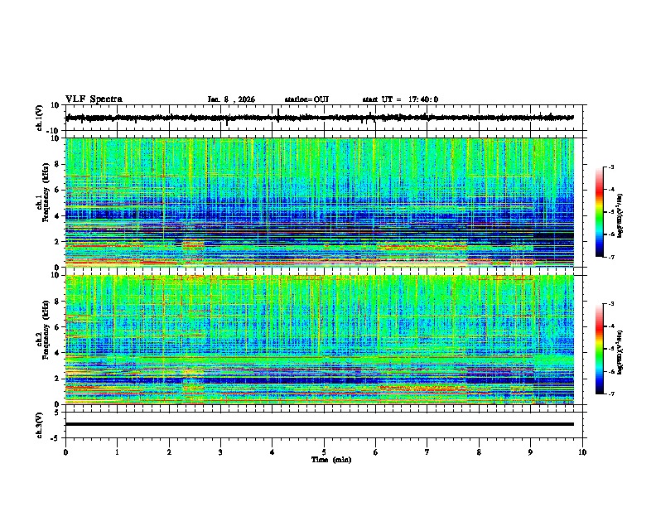Select the date text "Jan. 8, 2026"
Screen dimensions: 656x507
231,99
